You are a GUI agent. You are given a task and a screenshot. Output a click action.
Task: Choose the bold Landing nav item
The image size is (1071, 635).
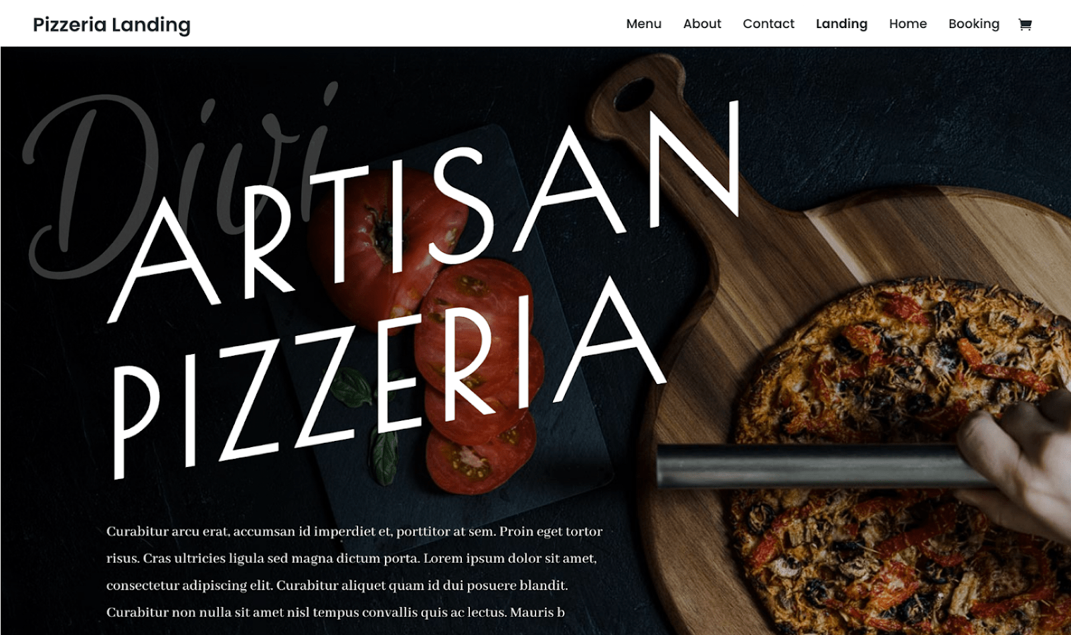pos(841,24)
